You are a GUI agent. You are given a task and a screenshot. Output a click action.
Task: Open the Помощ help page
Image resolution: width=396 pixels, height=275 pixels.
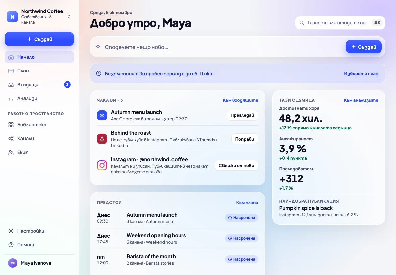click(x=39, y=245)
